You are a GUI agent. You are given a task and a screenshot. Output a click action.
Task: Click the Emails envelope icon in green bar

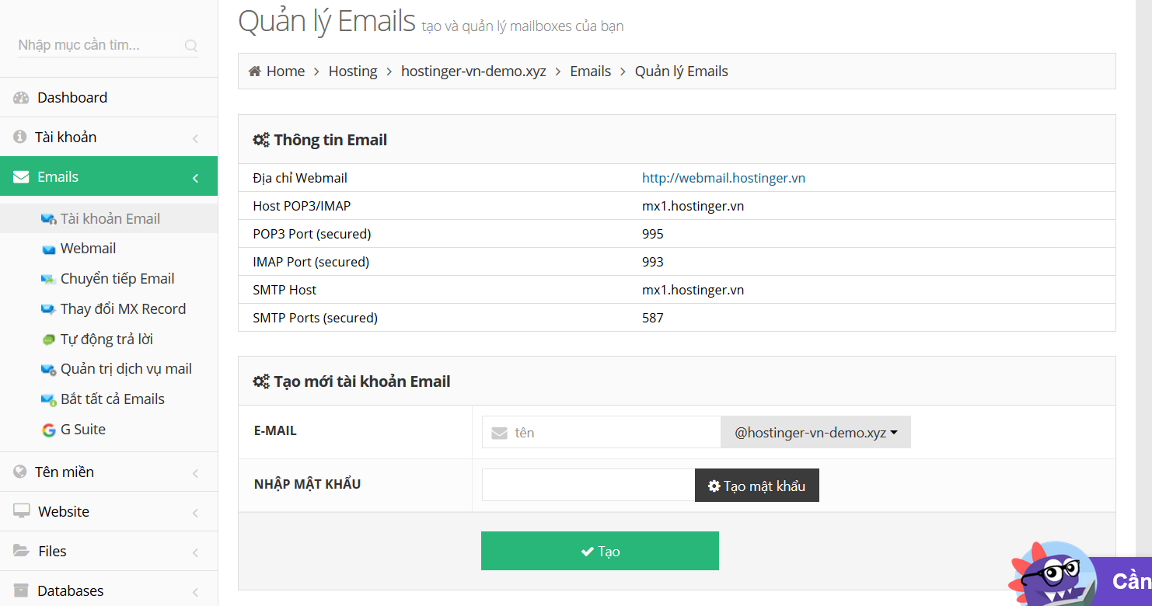click(x=21, y=177)
